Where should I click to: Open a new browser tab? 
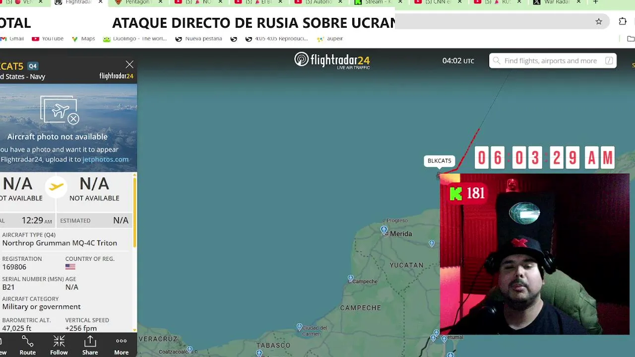(x=595, y=2)
